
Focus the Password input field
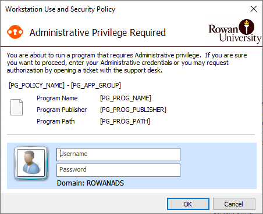pos(118,170)
